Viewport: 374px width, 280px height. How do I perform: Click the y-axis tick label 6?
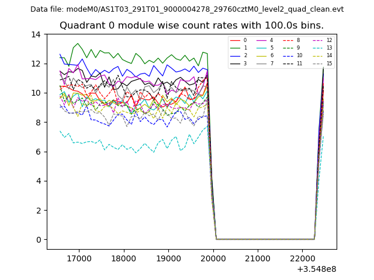pos(38,152)
